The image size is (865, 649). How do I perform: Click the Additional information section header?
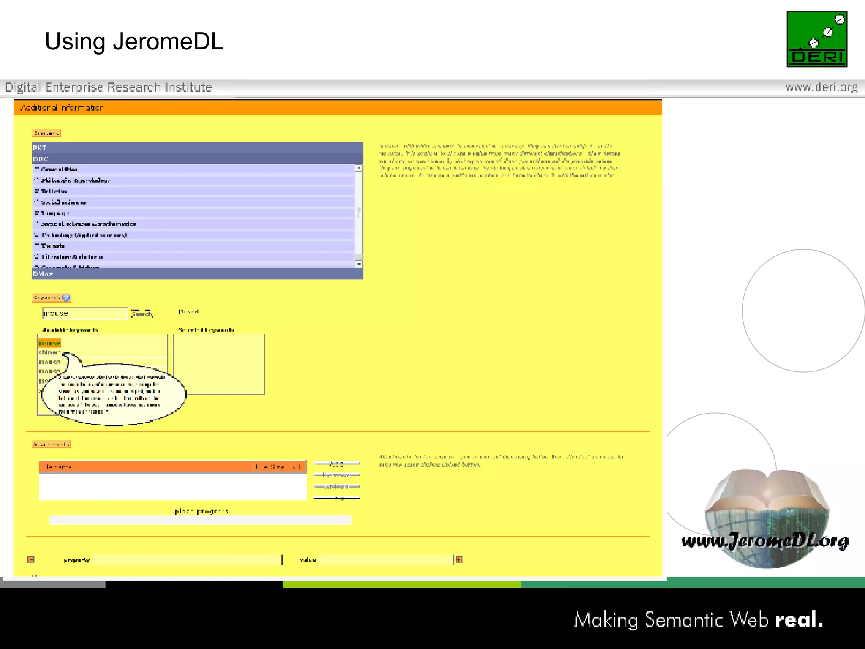[x=338, y=107]
